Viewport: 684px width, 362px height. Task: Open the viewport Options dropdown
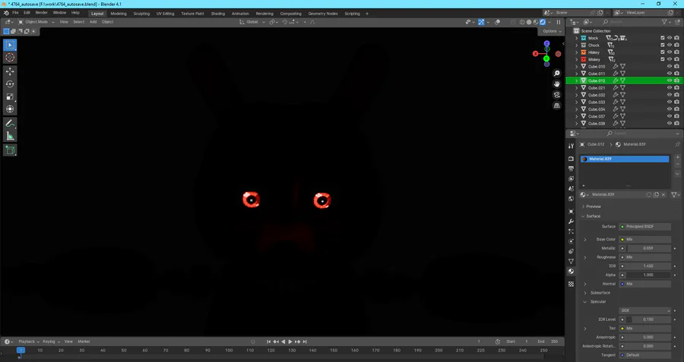[552, 31]
